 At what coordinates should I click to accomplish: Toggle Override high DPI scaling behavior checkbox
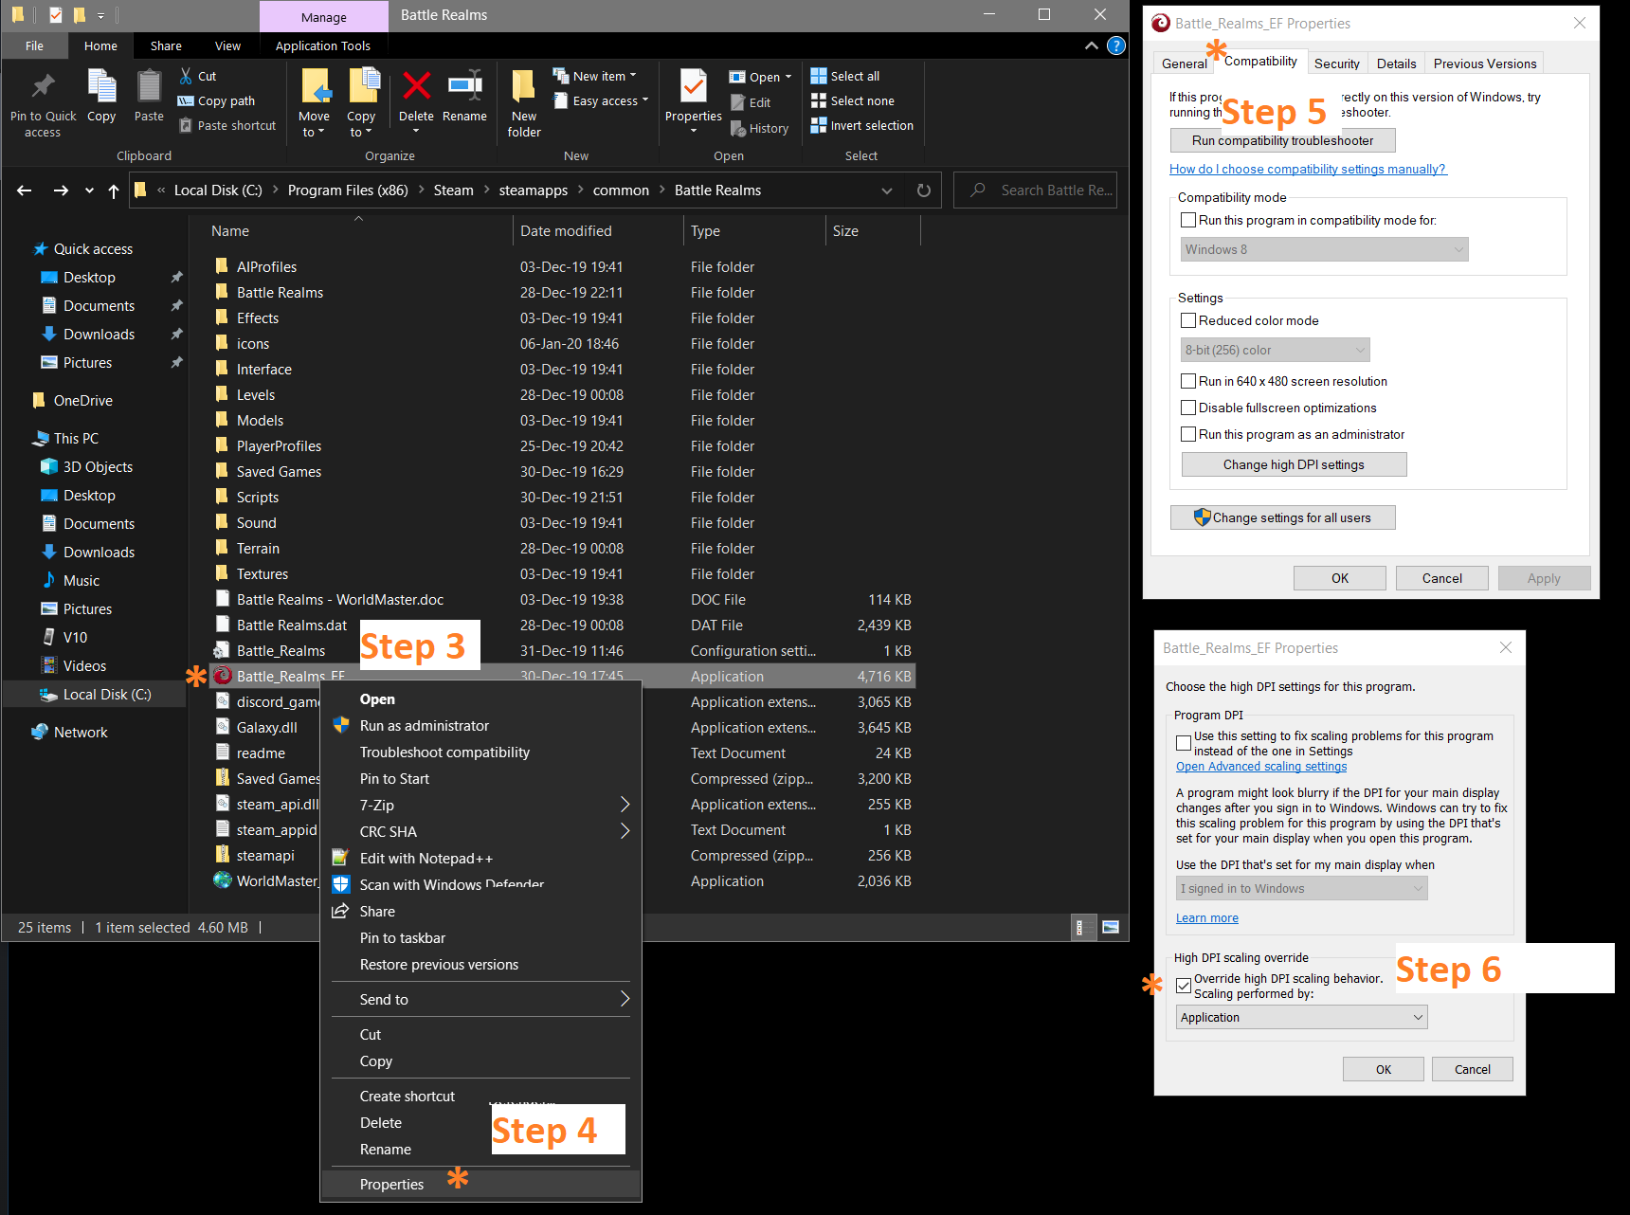pyautogui.click(x=1184, y=986)
